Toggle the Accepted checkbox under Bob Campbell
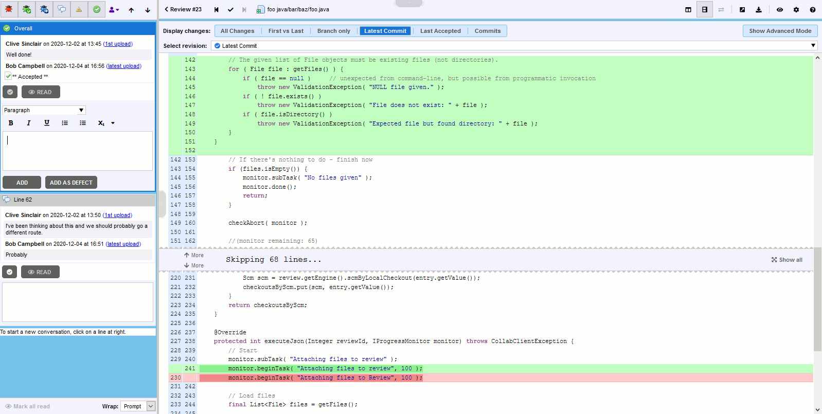The height and width of the screenshot is (414, 822). pyautogui.click(x=8, y=76)
